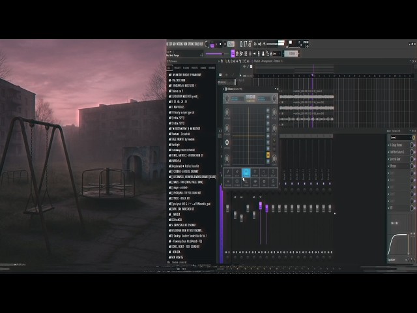The width and height of the screenshot is (417, 313).
Task: Click the Delay Stereo slot mix knob
Action: (x=412, y=145)
